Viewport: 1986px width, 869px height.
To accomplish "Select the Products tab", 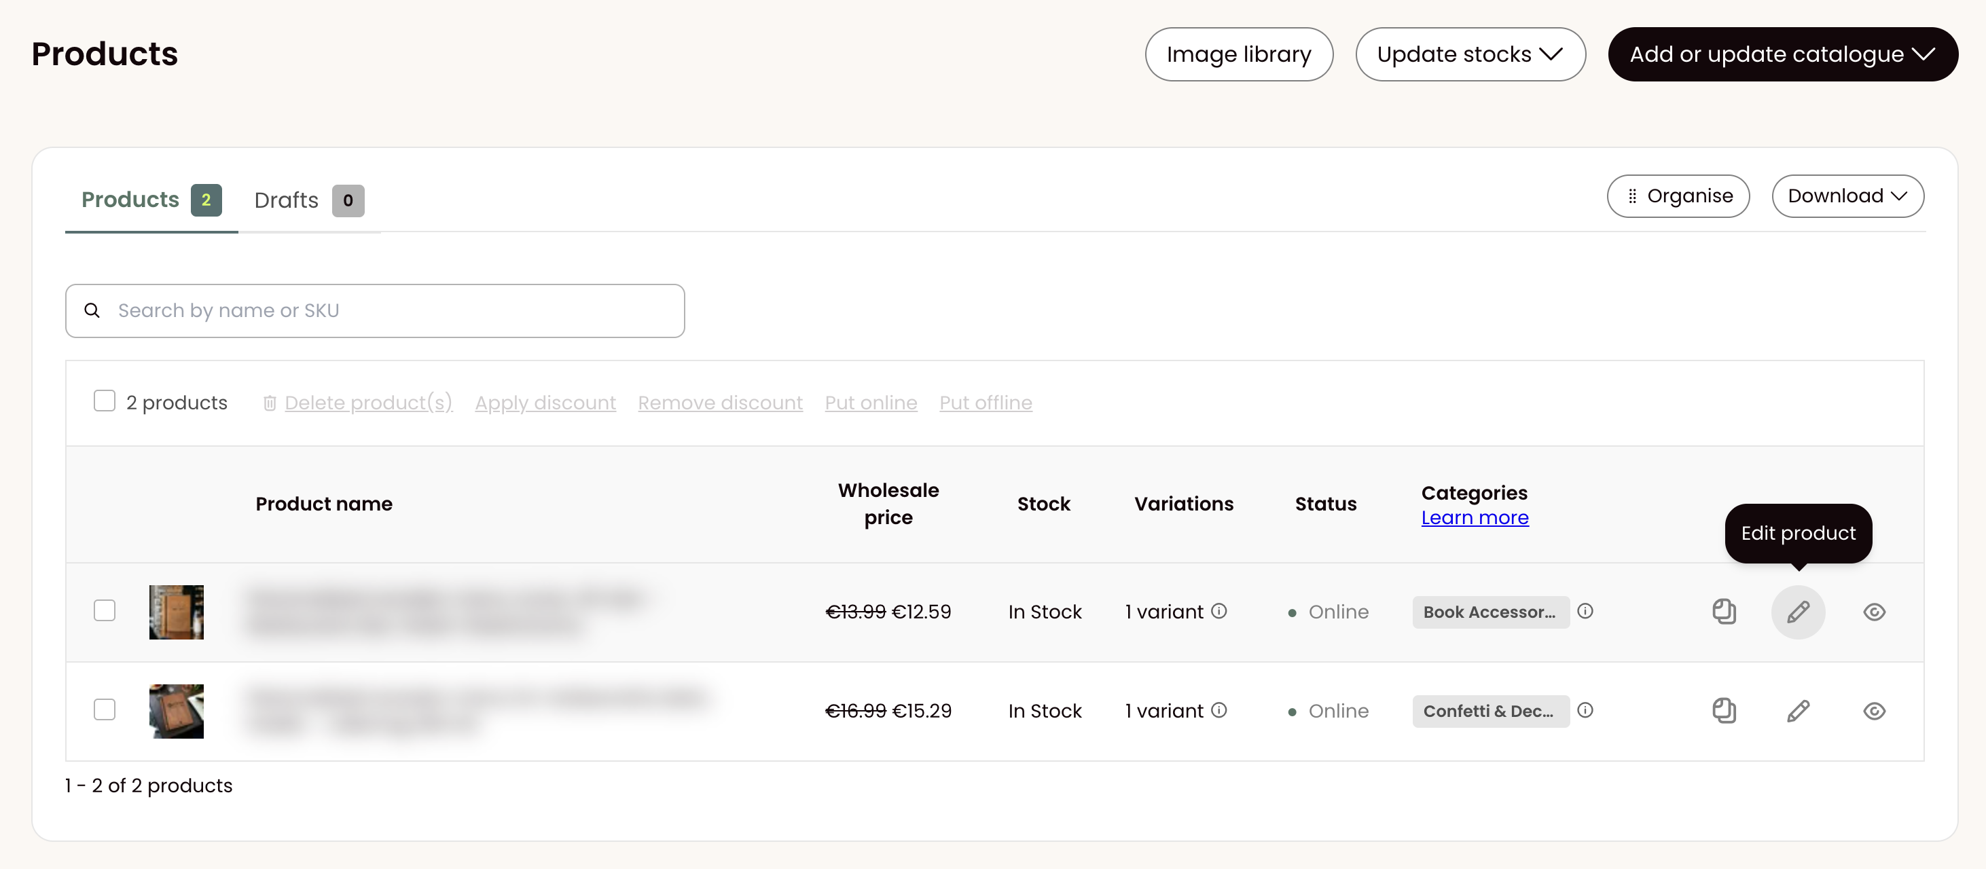I will 151,200.
